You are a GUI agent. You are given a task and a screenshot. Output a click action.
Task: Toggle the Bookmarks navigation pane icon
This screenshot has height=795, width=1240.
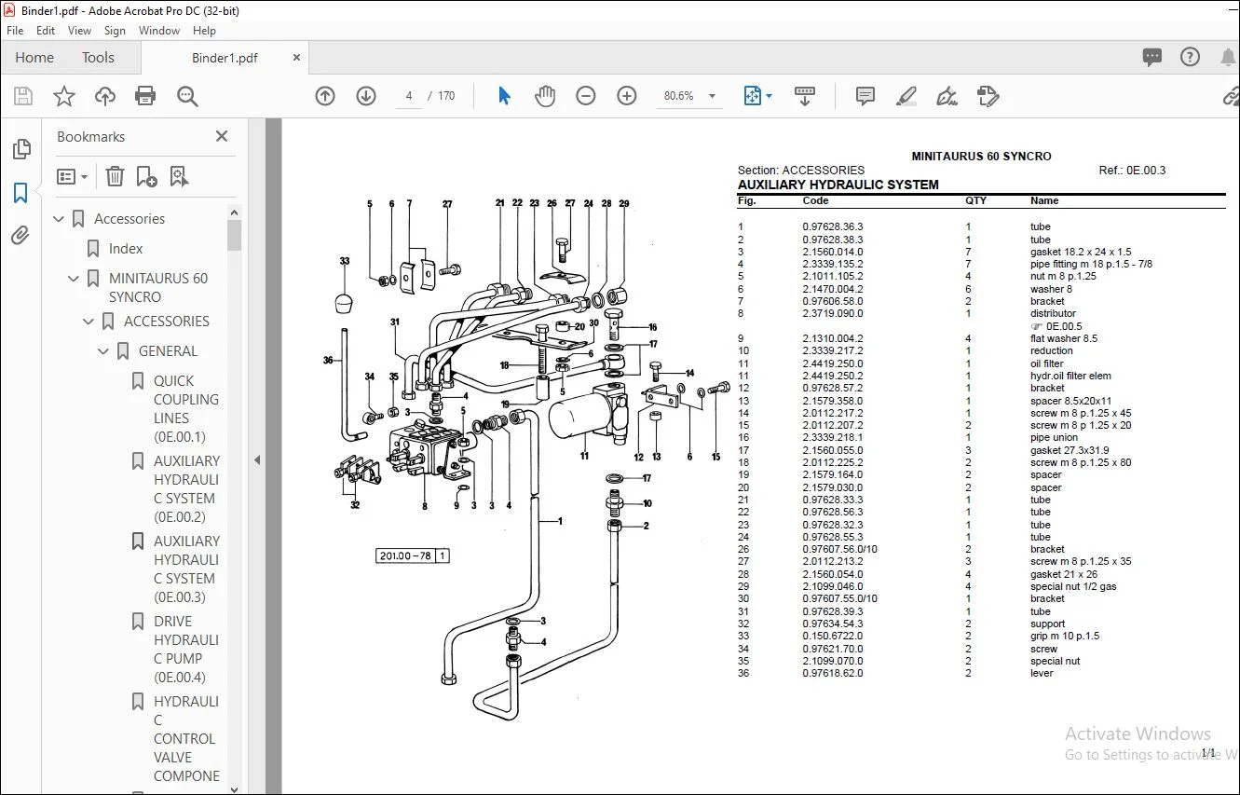click(x=20, y=193)
